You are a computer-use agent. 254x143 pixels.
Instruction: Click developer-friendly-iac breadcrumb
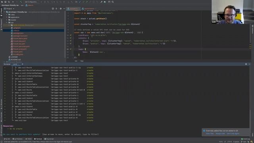pyautogui.click(x=10, y=5)
